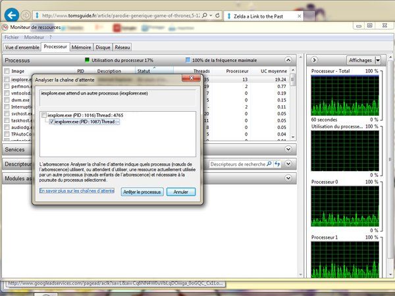Viewport: 395px width, 296px height.
Task: Click the process list vertical scrollbar
Action: click(x=292, y=103)
